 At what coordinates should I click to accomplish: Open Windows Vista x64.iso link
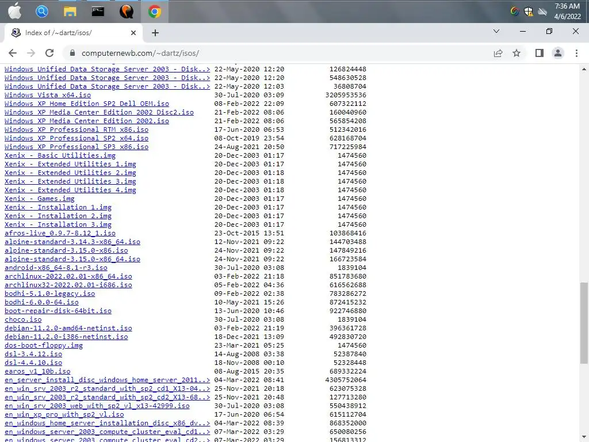[48, 95]
